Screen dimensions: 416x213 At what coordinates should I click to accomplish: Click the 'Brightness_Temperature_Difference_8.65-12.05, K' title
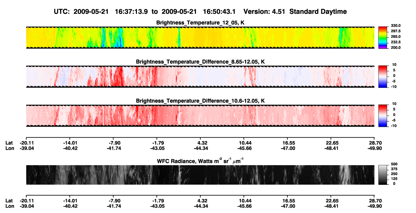point(200,61)
